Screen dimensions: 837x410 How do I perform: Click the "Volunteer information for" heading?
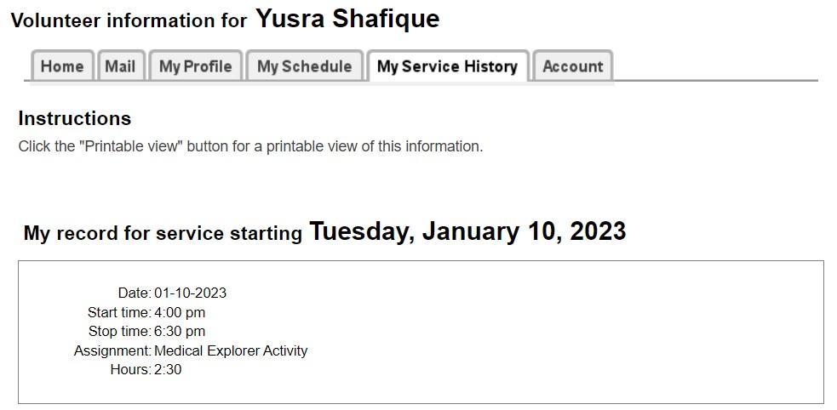point(129,21)
